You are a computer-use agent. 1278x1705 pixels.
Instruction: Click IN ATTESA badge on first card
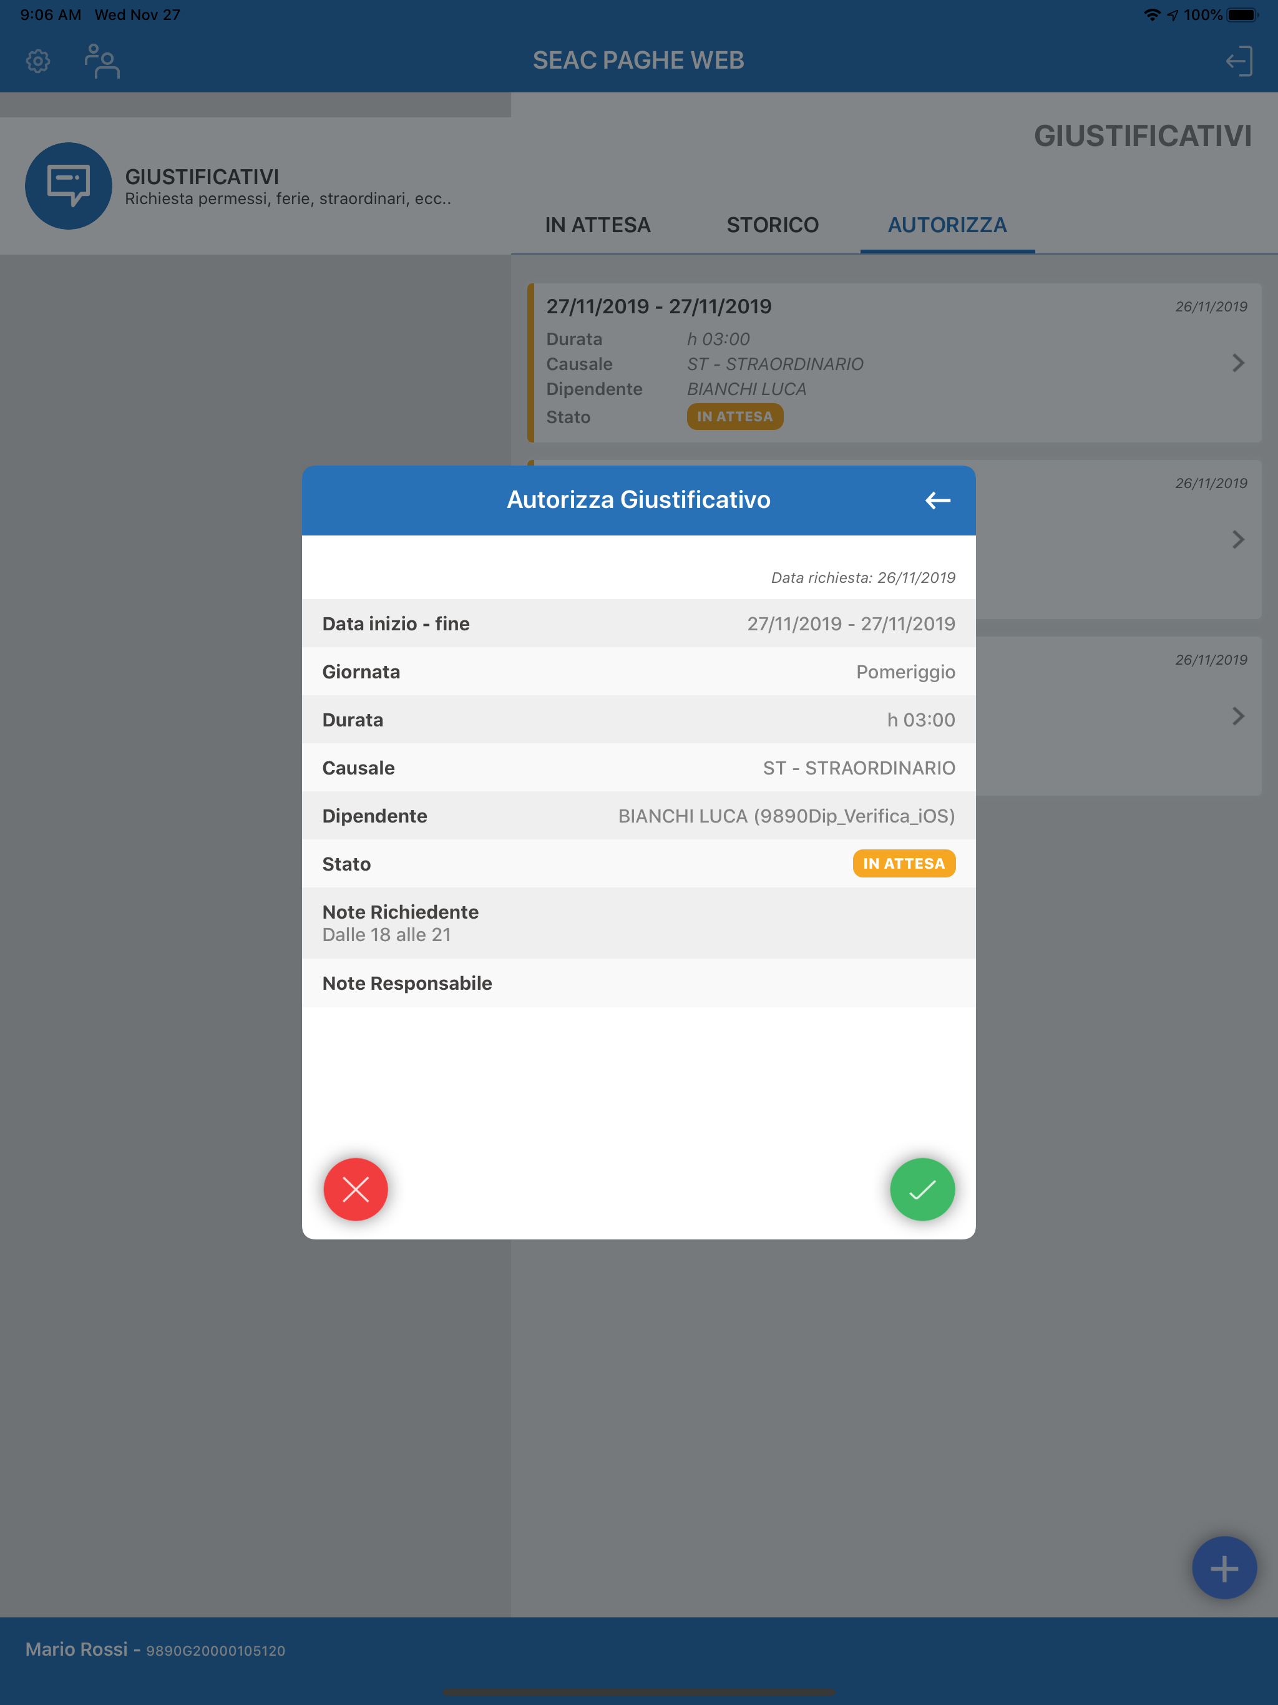tap(734, 416)
